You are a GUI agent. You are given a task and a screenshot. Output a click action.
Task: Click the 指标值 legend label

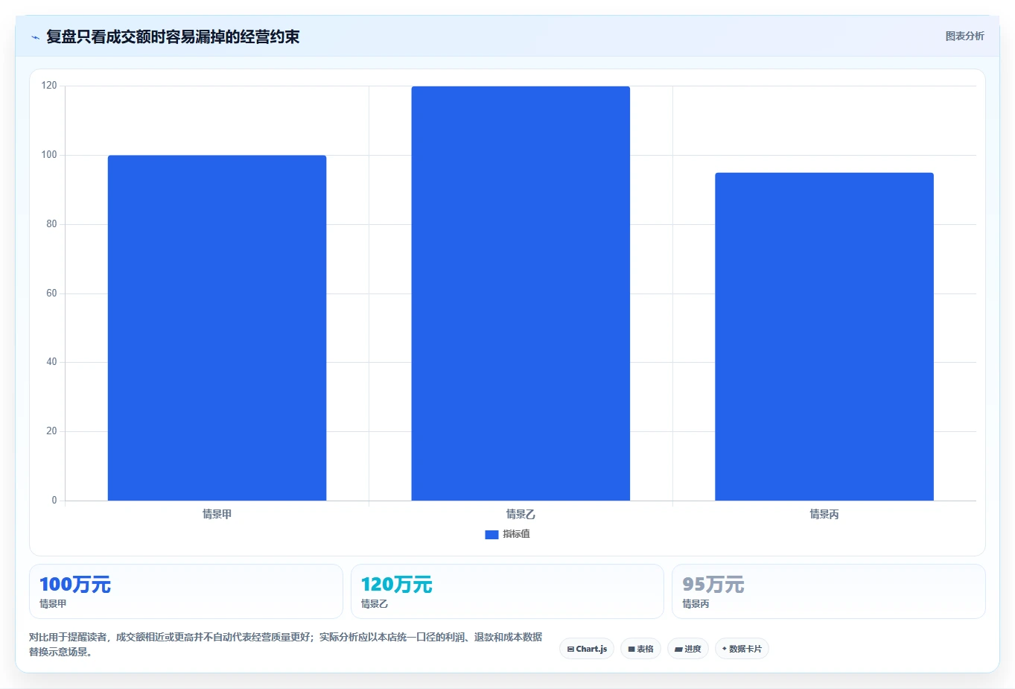tap(516, 534)
